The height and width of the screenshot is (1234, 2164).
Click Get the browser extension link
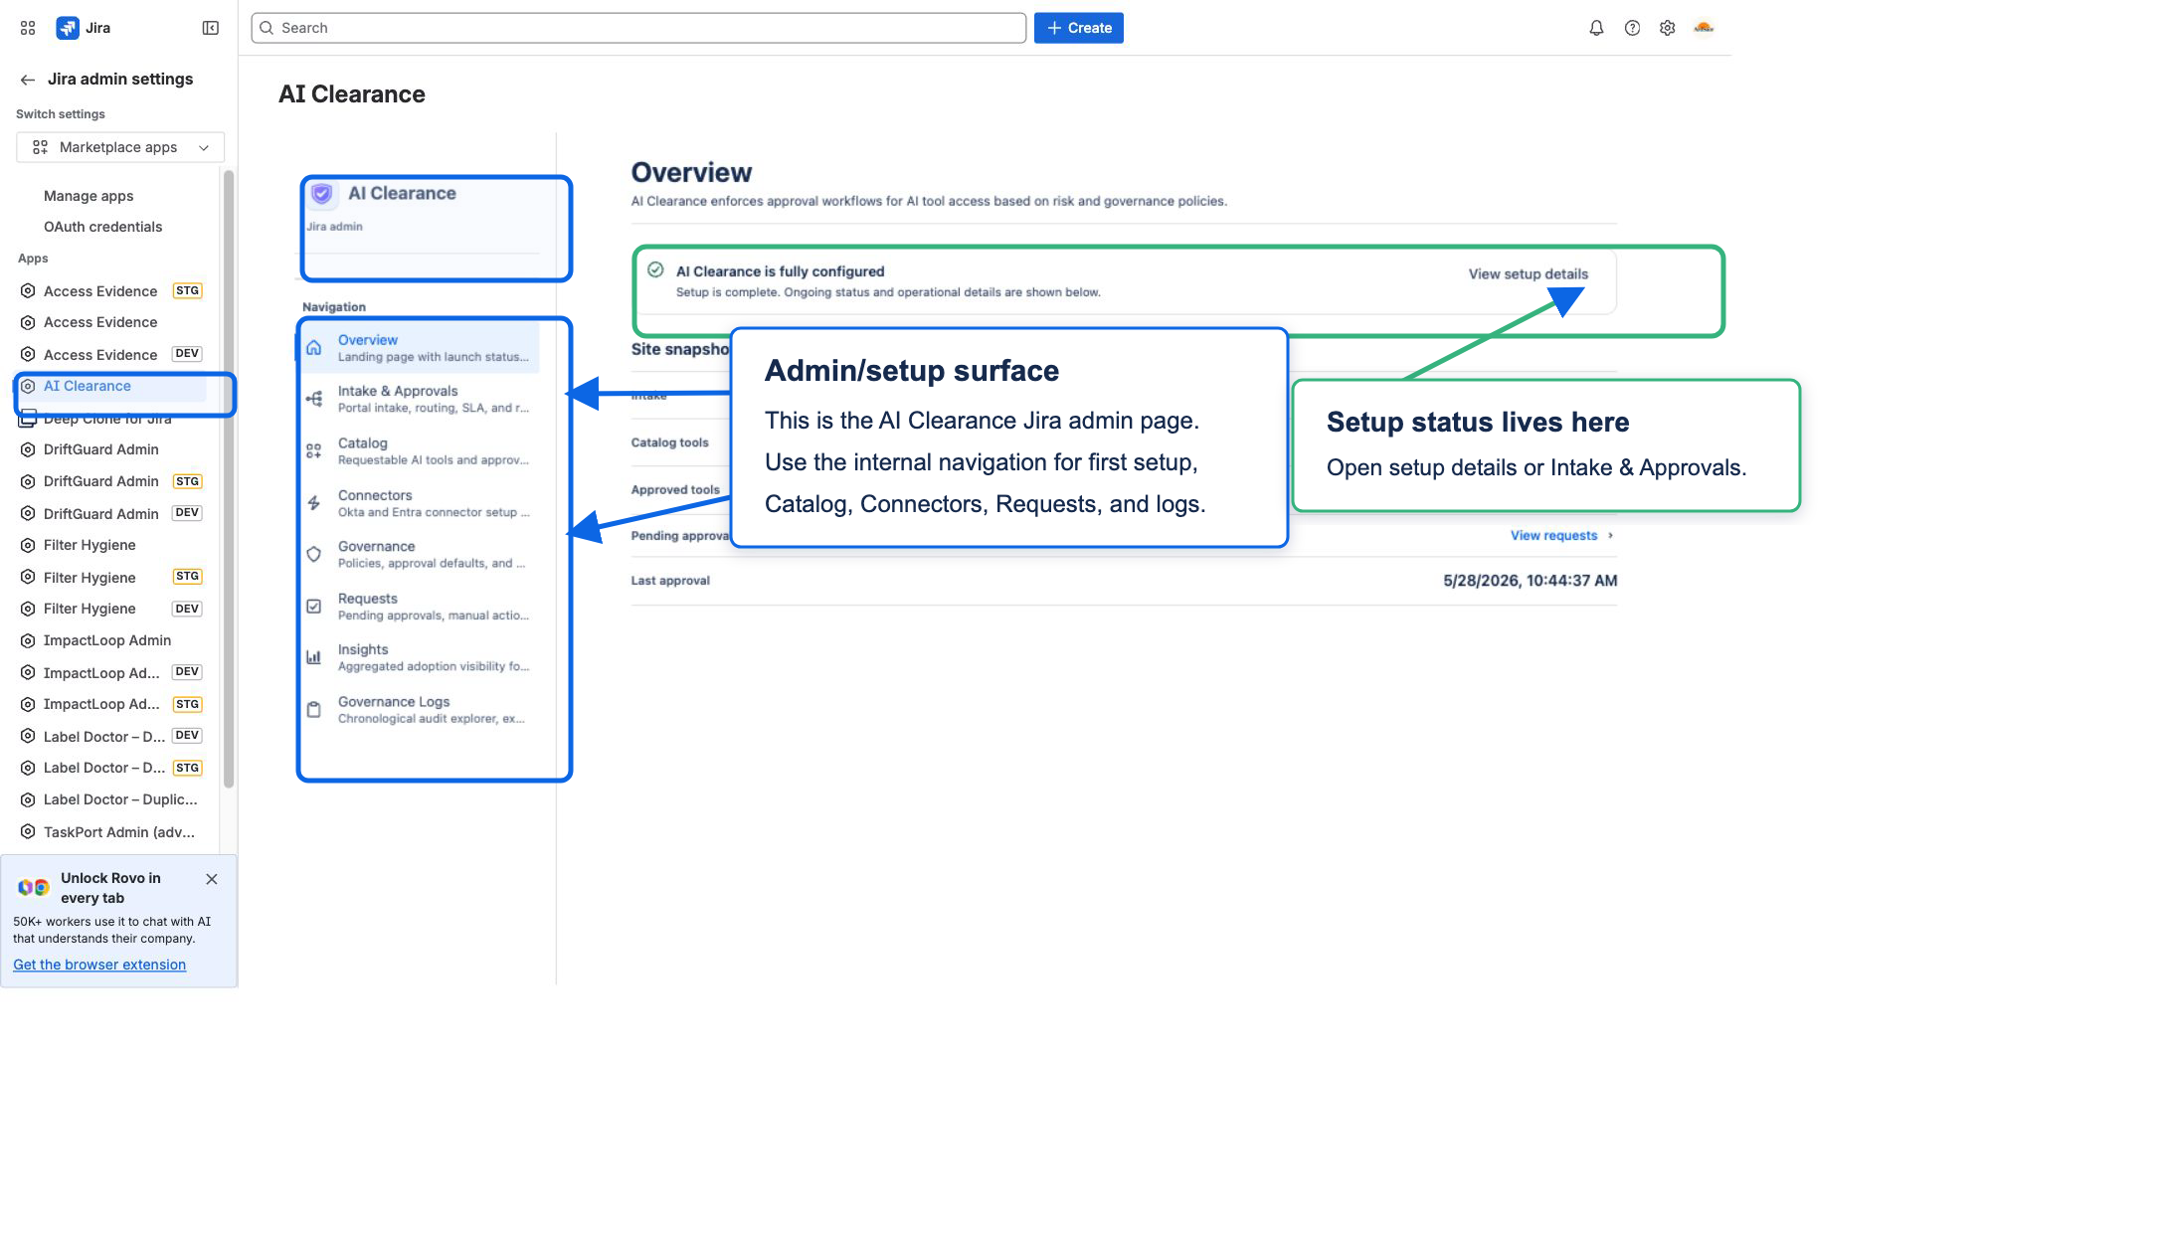[99, 965]
